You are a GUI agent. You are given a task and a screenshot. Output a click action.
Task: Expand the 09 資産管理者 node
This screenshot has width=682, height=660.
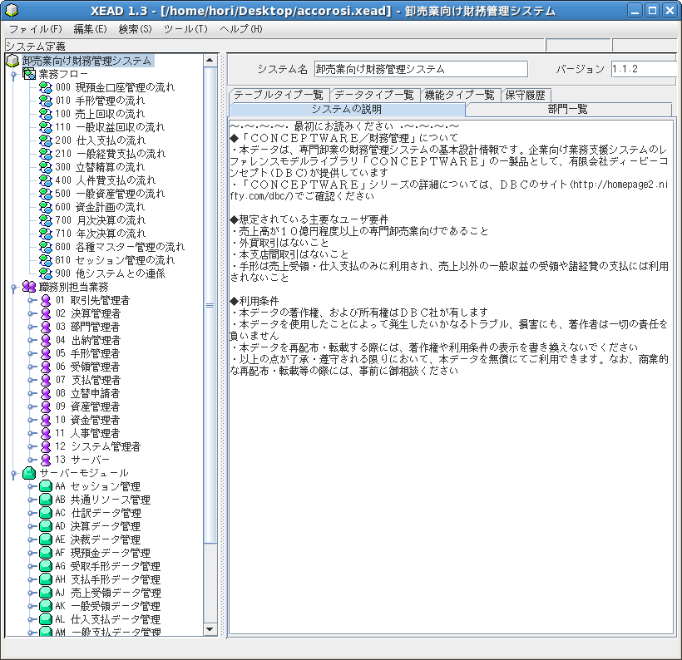32,406
